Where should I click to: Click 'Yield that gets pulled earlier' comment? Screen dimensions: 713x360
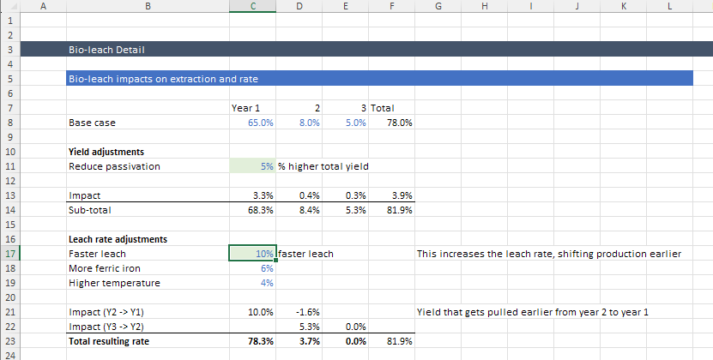(x=533, y=312)
